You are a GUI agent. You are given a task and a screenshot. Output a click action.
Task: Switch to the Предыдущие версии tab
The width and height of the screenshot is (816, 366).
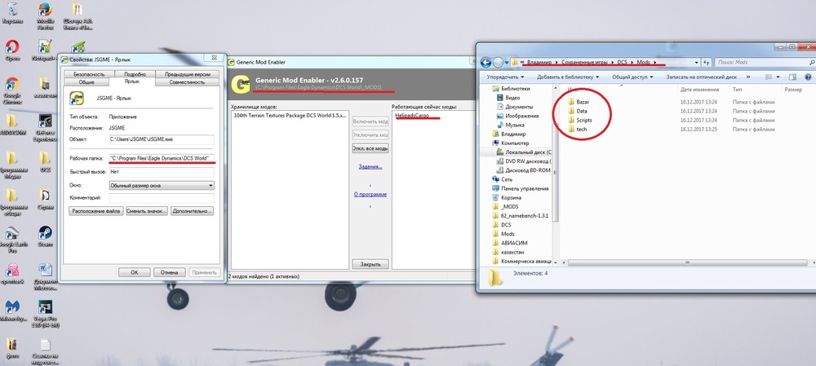(x=188, y=74)
